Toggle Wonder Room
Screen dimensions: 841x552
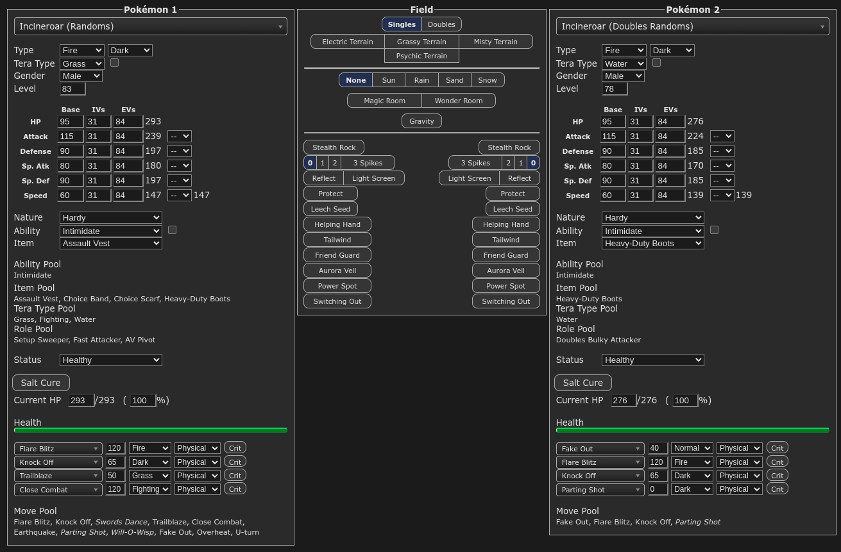pyautogui.click(x=459, y=101)
